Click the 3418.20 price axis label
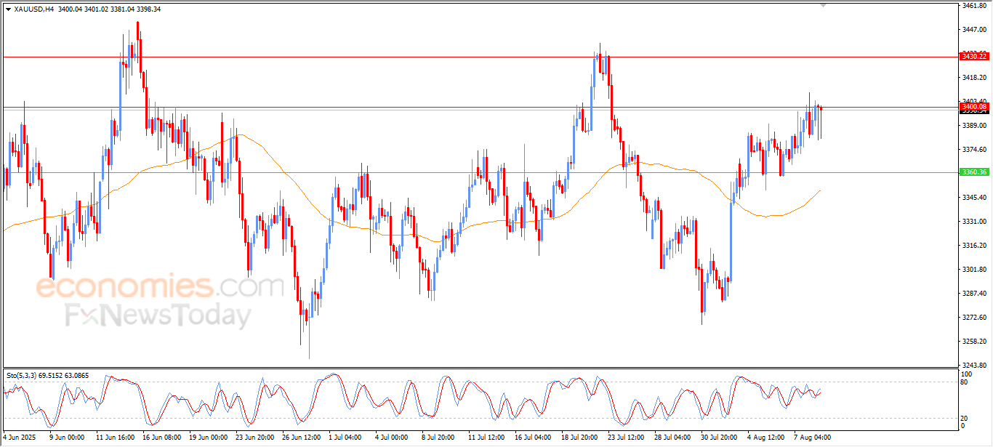The width and height of the screenshot is (993, 447). [x=973, y=78]
